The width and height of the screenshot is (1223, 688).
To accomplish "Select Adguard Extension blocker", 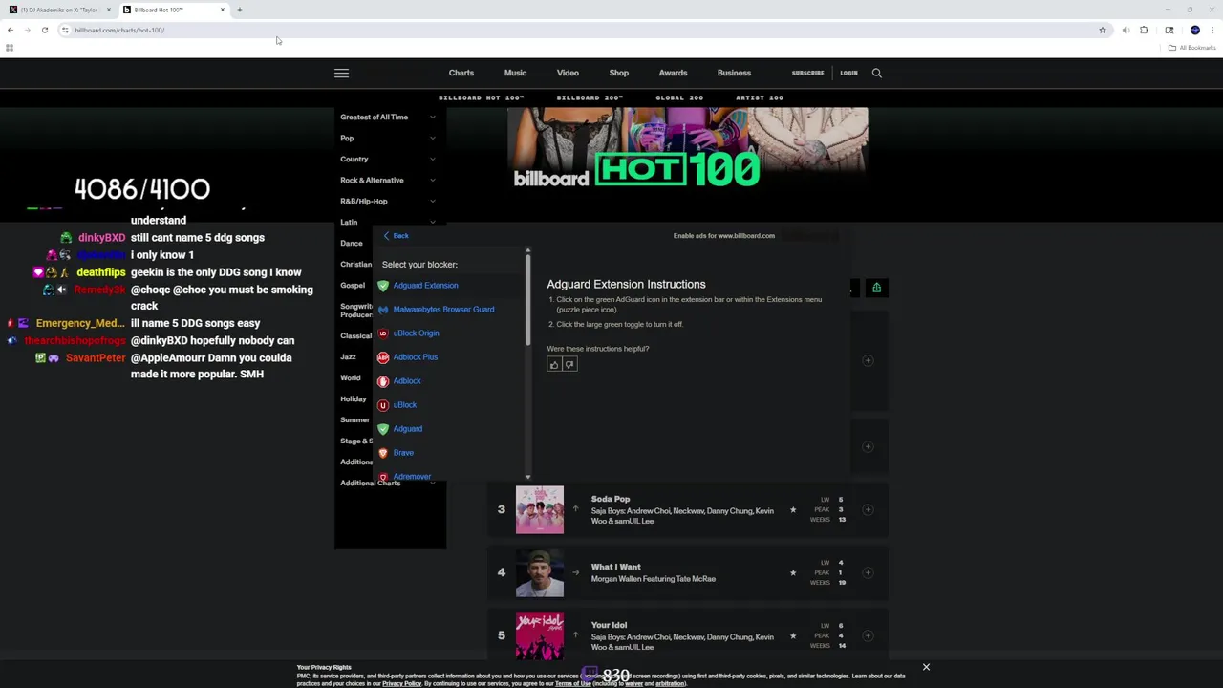I will pyautogui.click(x=425, y=285).
